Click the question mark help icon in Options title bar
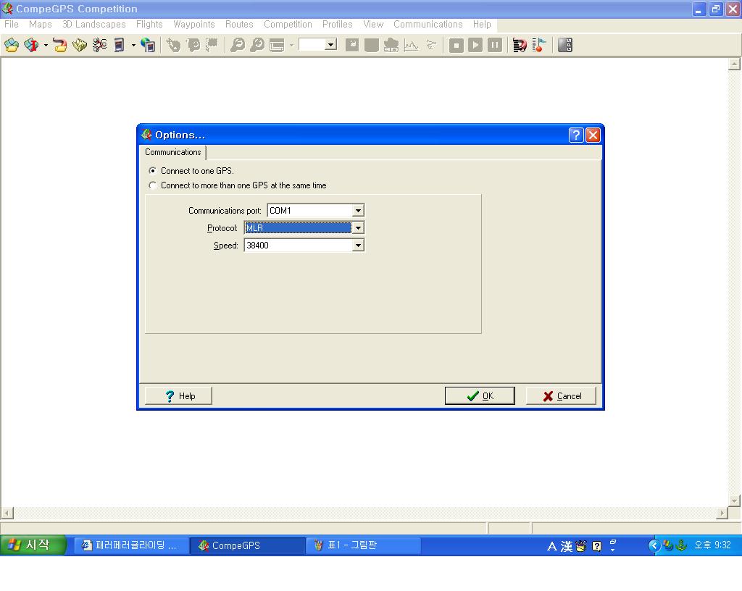Viewport: 742px width, 591px height. (576, 135)
